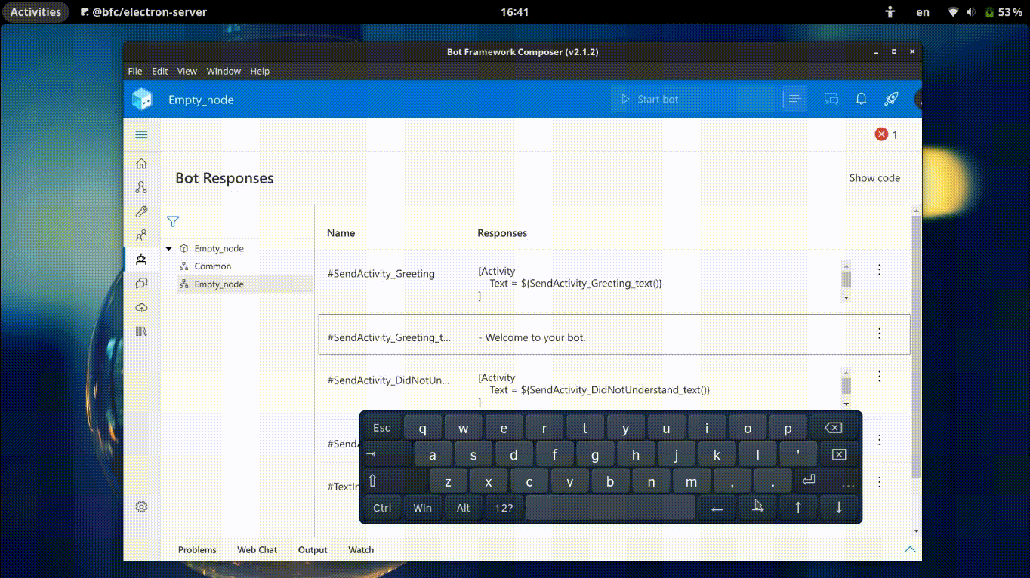Open Composer settings gear icon
This screenshot has height=578, width=1030.
coord(141,507)
